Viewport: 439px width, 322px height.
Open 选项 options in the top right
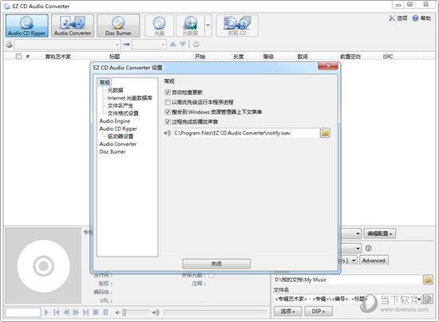[398, 18]
